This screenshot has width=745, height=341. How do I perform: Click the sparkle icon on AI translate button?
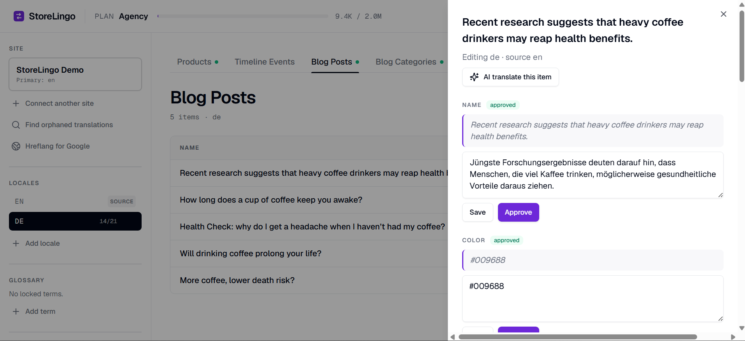pos(474,77)
